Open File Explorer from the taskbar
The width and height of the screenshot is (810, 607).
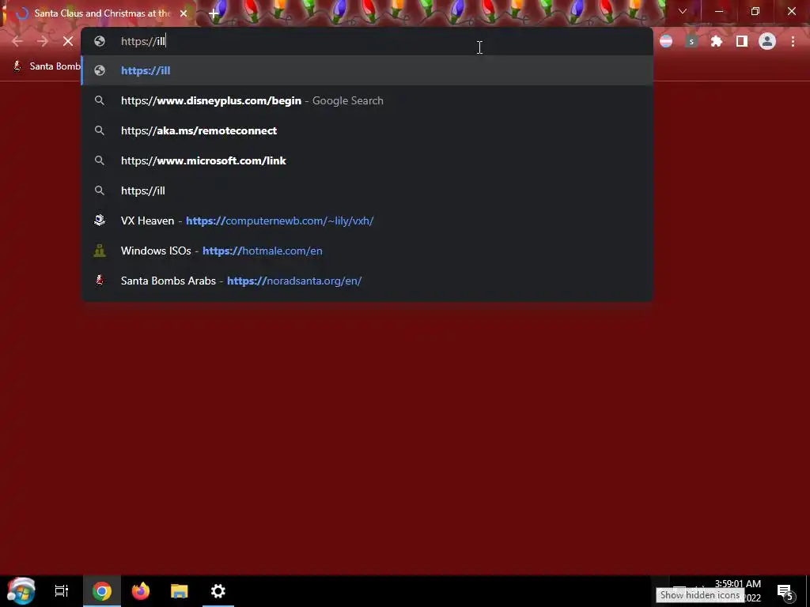coord(180,591)
